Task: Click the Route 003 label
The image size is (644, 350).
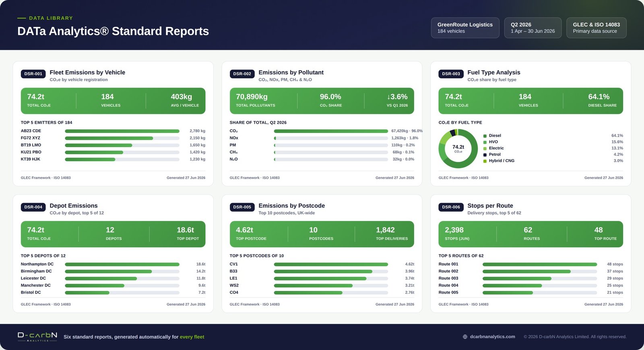Action: [448, 278]
